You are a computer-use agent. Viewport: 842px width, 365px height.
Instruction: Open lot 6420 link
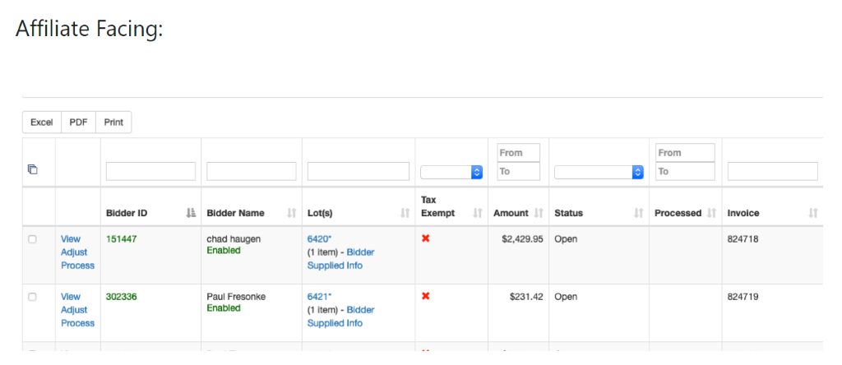point(319,239)
